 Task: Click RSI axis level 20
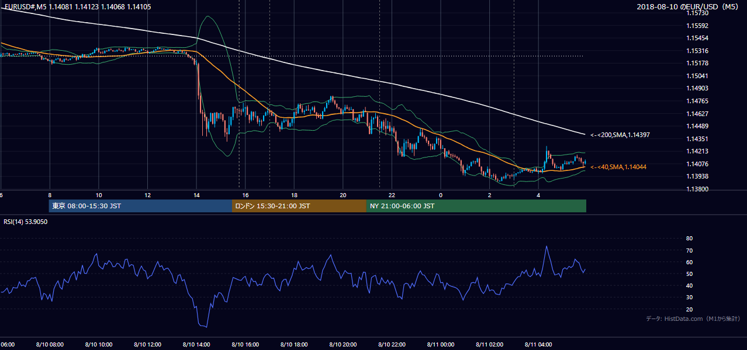pos(689,309)
